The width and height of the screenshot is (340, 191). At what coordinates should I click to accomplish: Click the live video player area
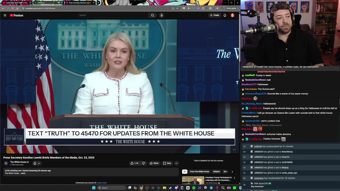120,86
